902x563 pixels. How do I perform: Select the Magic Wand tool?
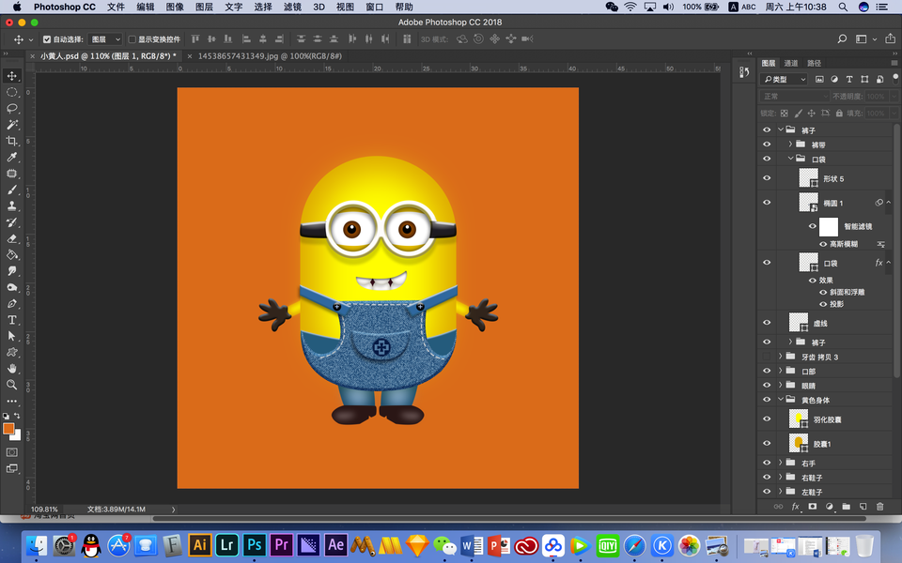click(x=12, y=124)
